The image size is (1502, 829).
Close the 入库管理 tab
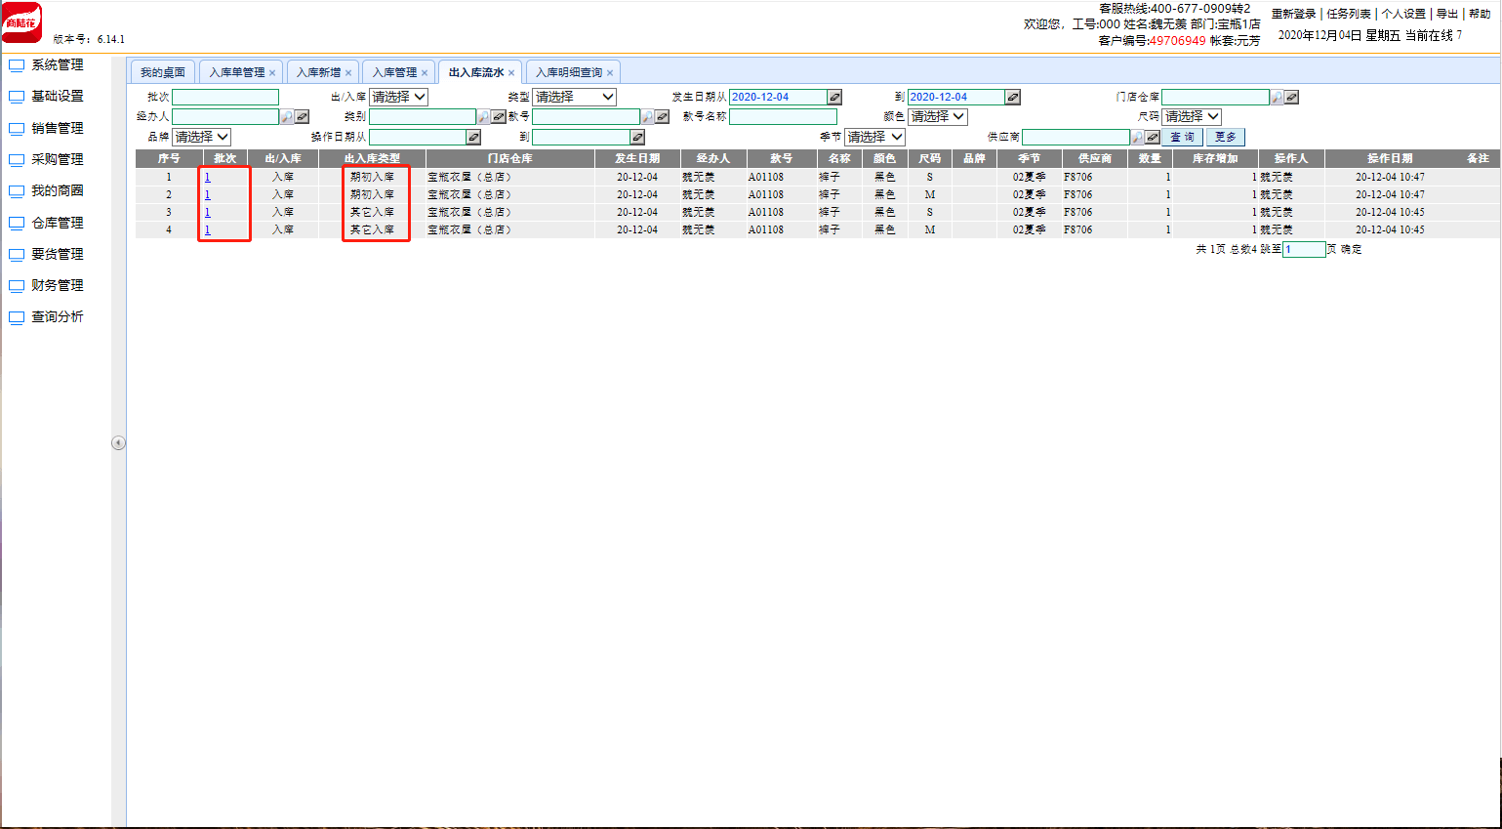click(x=425, y=73)
